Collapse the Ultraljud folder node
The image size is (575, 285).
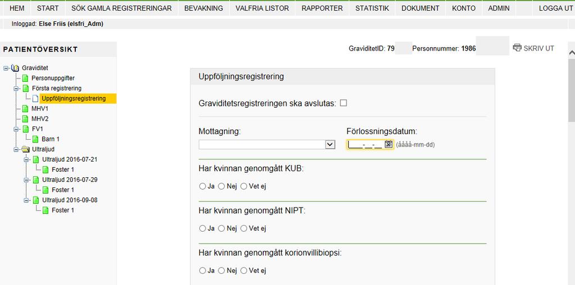(16, 149)
